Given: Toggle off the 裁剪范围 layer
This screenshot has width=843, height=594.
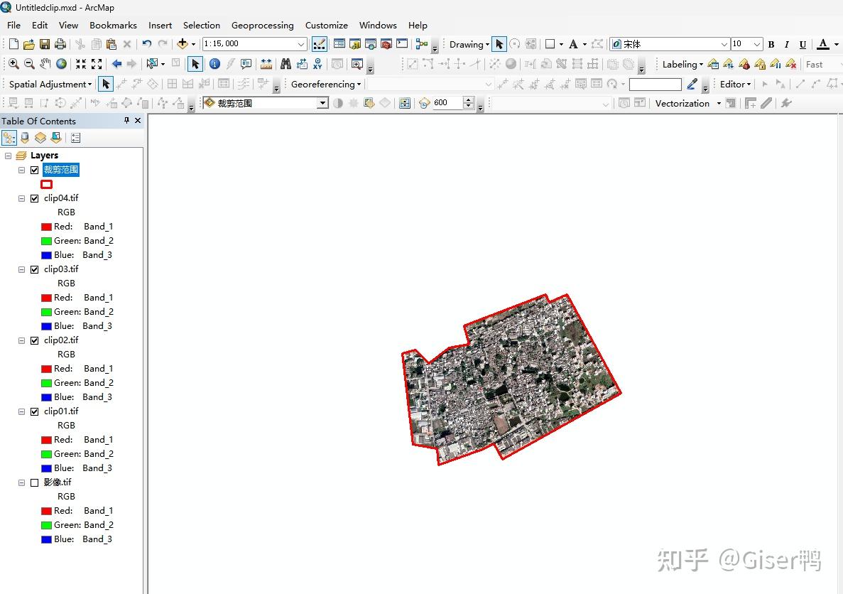Looking at the screenshot, I should (34, 170).
